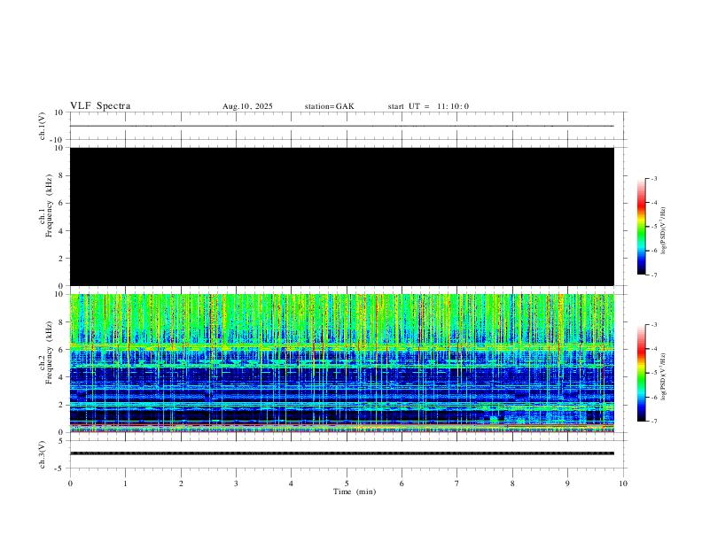Click time-axis tick label "4"

click(x=291, y=484)
